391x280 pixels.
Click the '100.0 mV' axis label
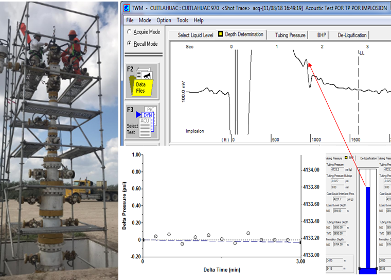pos(183,92)
